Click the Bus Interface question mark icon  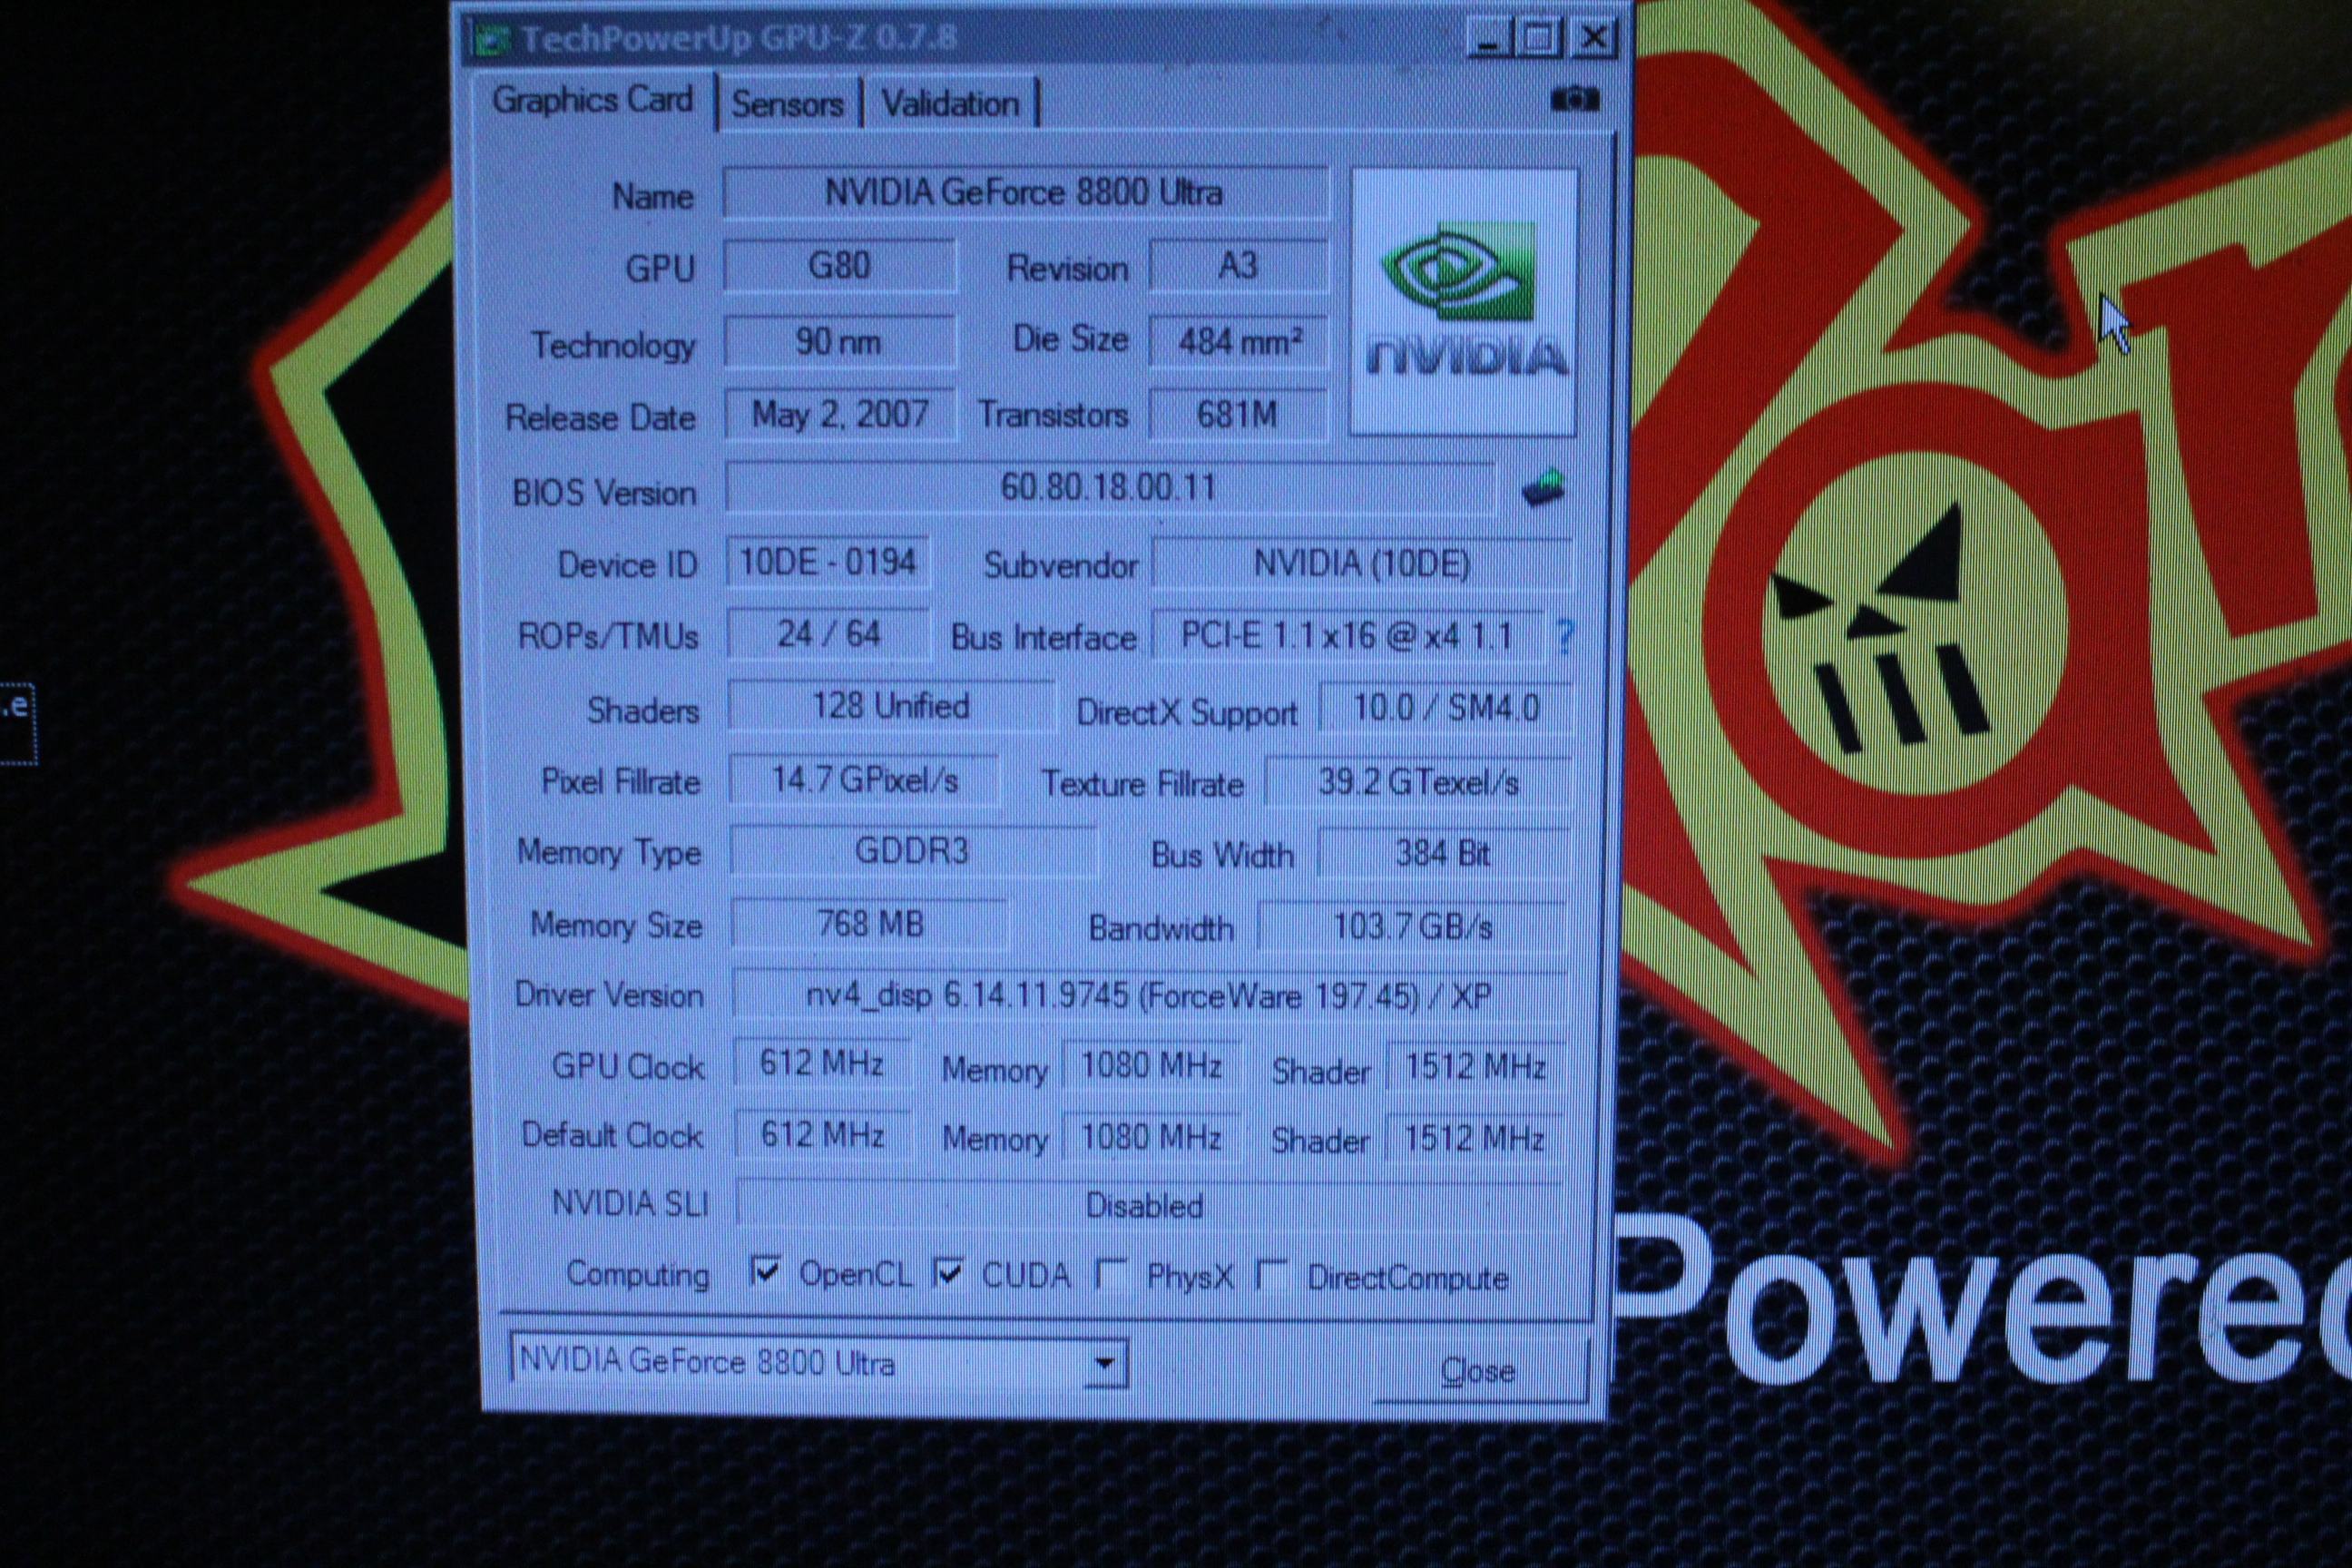coord(1565,636)
